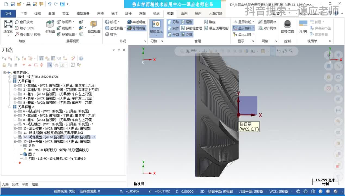This screenshot has width=345, height=196.
Task: Open the 刀路 panel options dropdown arrow
Action: coord(114,50)
